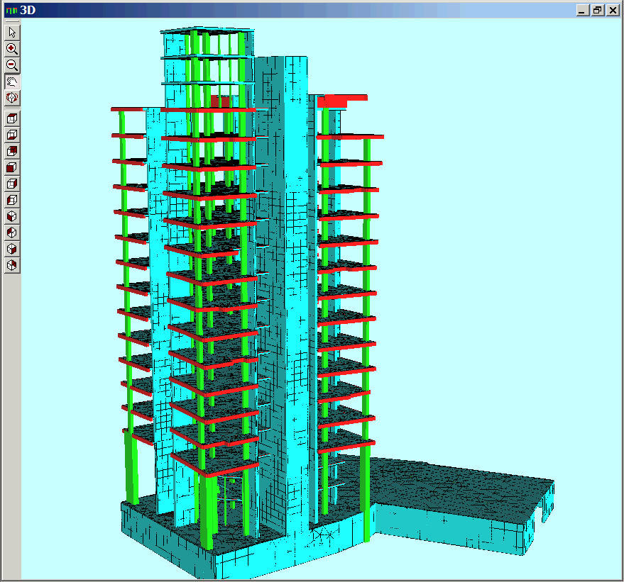The height and width of the screenshot is (582, 624).
Task: Select the 3D rotate view tool
Action: point(12,97)
